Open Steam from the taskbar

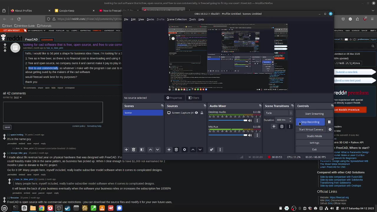(x=67, y=208)
